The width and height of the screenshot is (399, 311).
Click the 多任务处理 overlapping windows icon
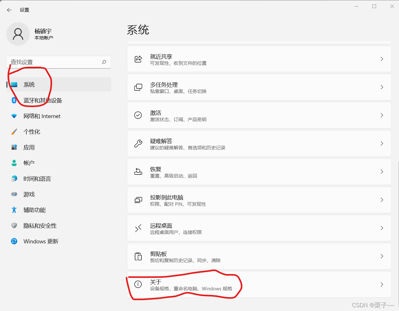point(138,87)
